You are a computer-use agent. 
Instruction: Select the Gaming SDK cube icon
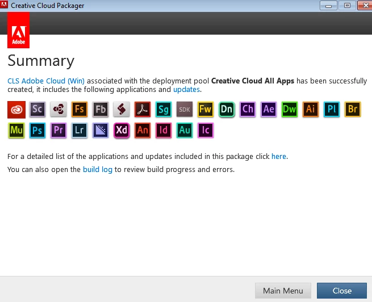tap(58, 110)
